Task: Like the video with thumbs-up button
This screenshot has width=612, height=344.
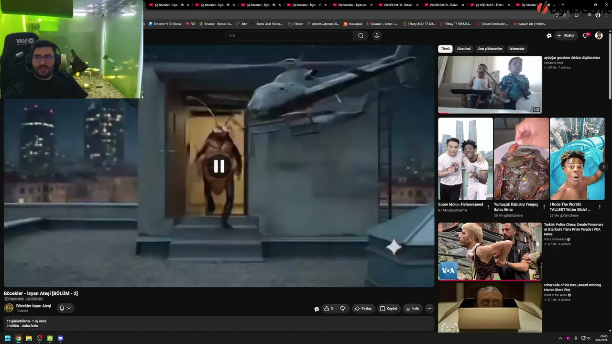Action: pos(328,309)
